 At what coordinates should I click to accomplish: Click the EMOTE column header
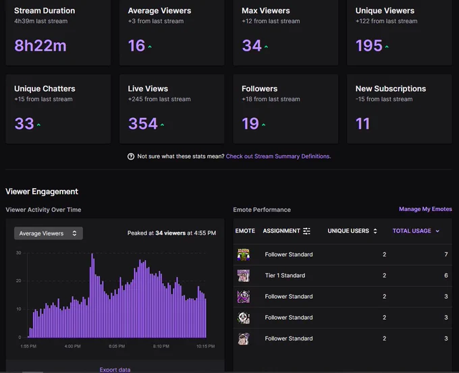click(x=245, y=231)
